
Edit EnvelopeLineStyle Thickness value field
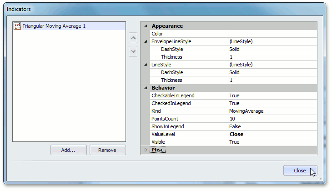click(272, 57)
